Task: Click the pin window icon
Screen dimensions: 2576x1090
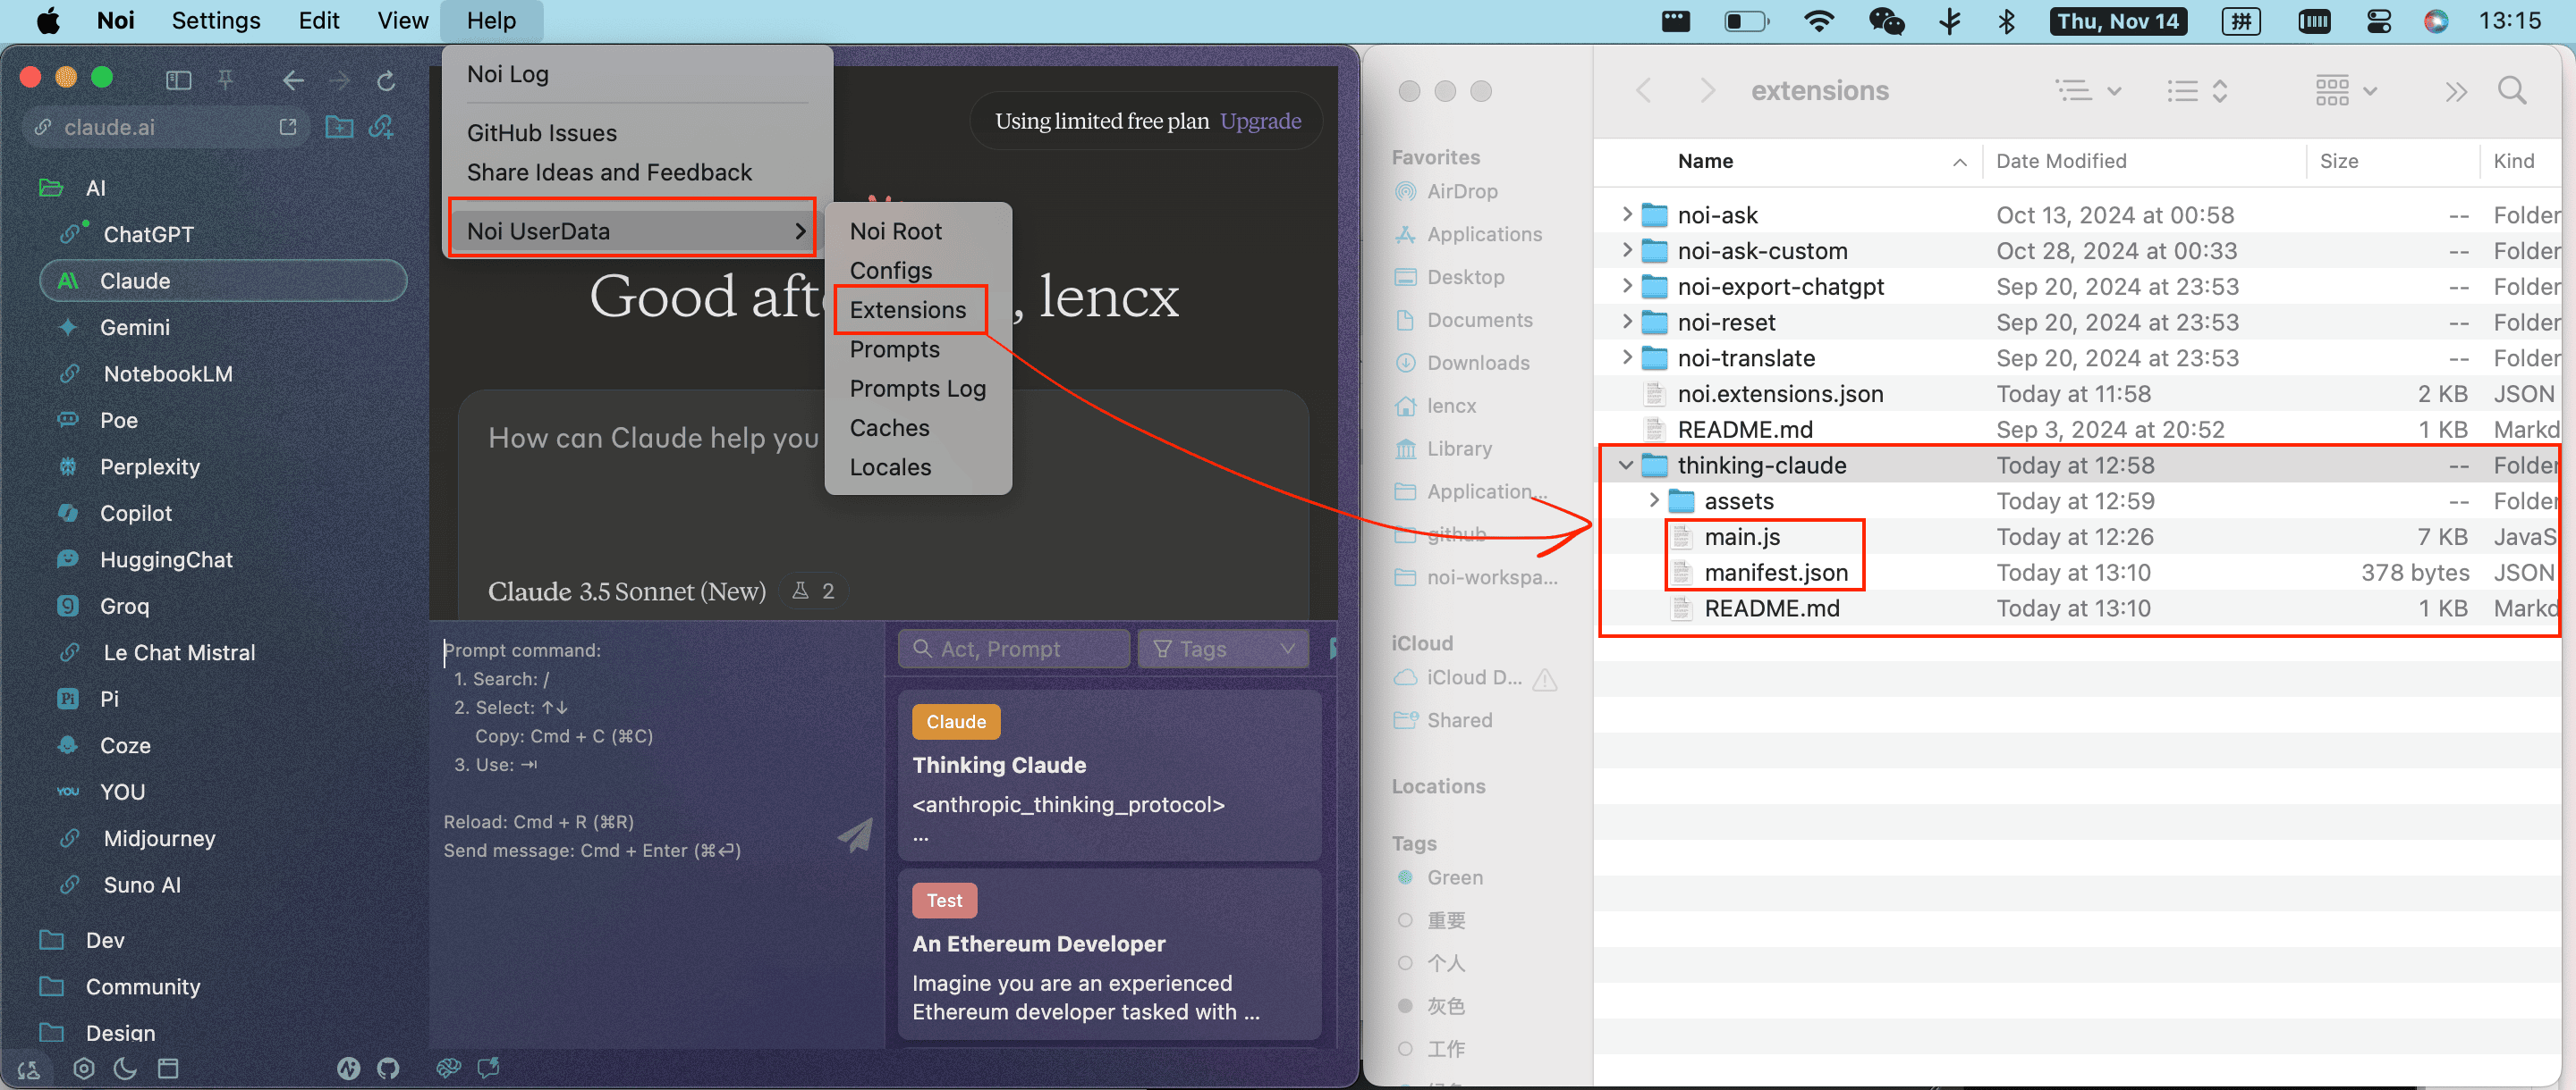Action: [x=226, y=80]
